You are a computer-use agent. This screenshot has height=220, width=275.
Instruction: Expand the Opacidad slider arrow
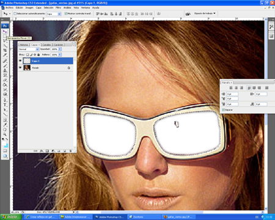pyautogui.click(x=60, y=49)
